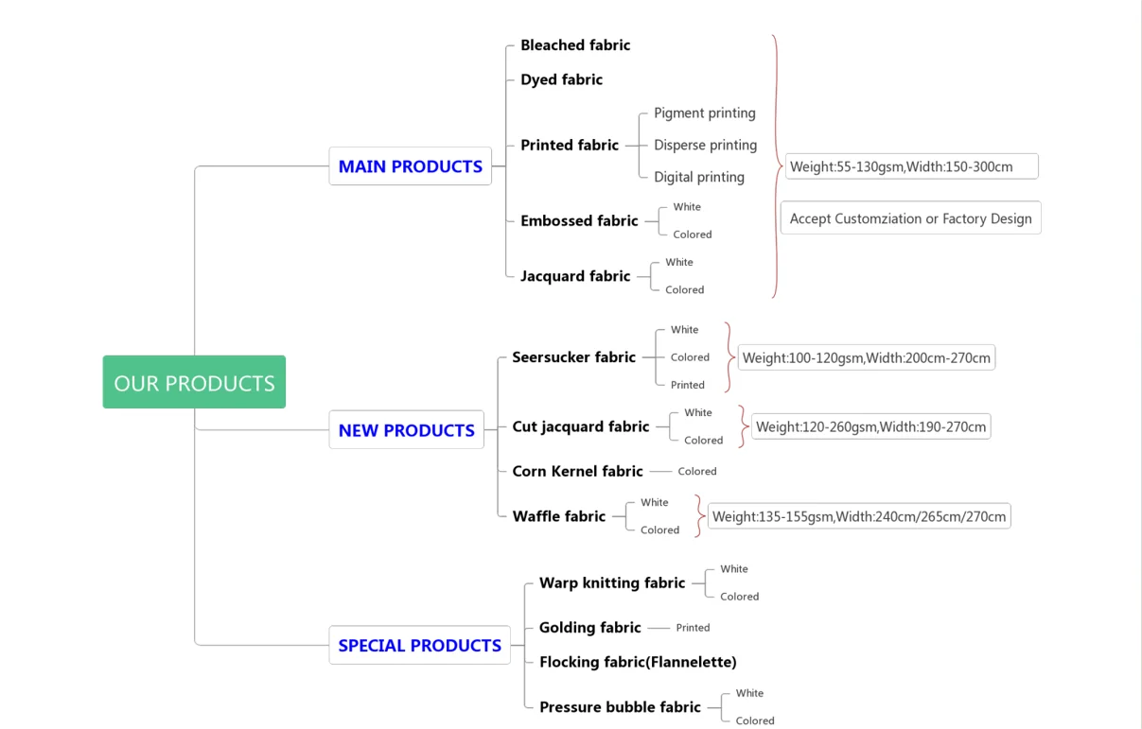Image resolution: width=1142 pixels, height=729 pixels.
Task: Select the Corn Kernel fabric topic
Action: pyautogui.click(x=577, y=471)
